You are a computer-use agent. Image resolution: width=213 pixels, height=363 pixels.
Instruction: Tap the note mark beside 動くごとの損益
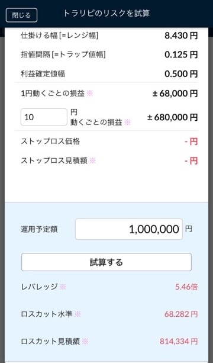(127, 122)
